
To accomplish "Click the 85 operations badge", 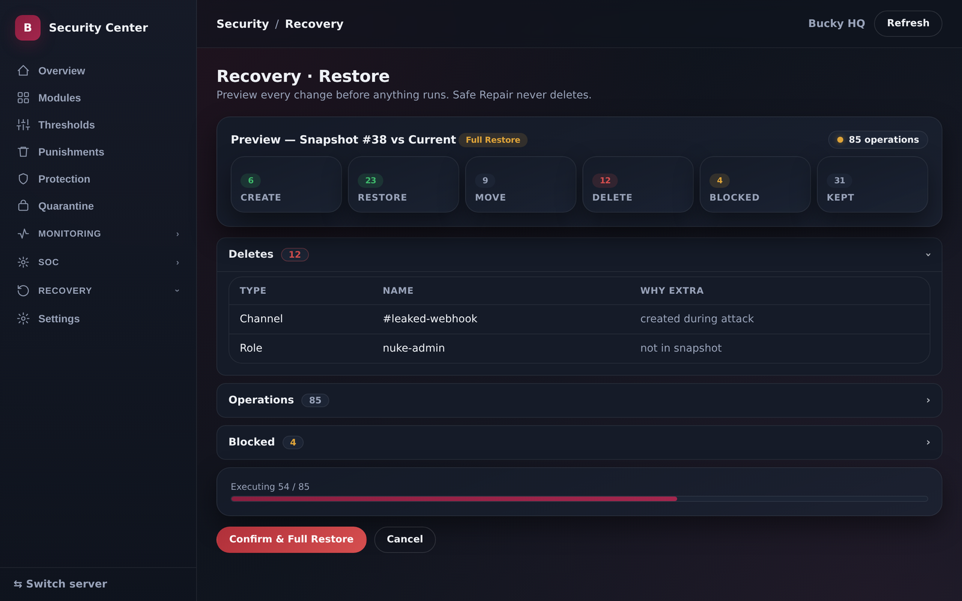I will [878, 140].
